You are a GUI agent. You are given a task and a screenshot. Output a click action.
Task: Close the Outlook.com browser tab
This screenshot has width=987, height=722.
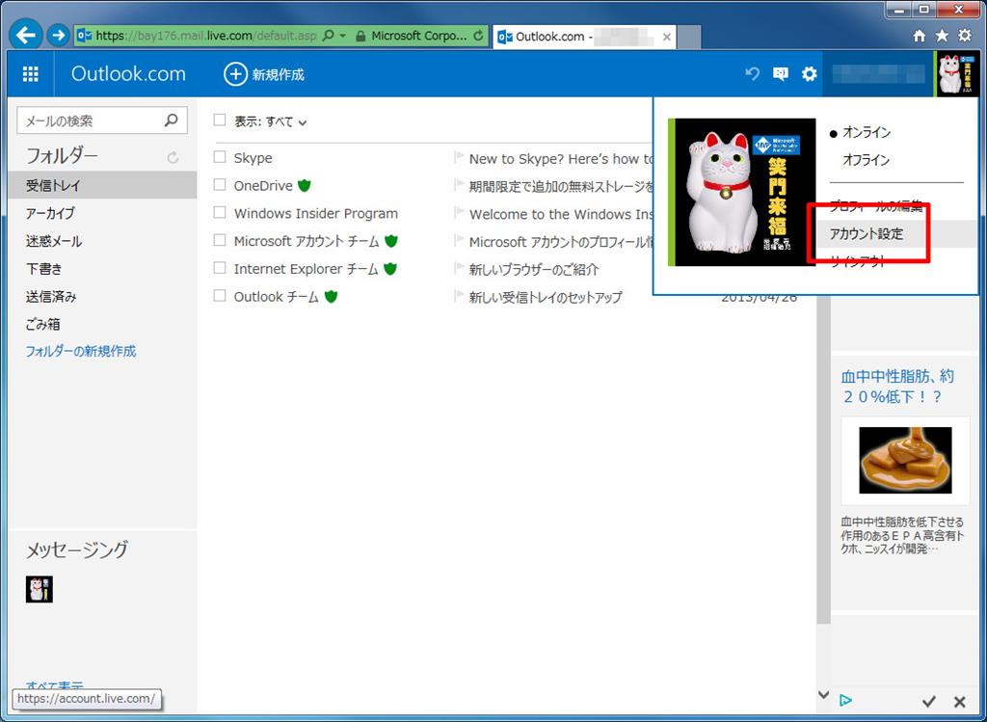click(x=667, y=37)
